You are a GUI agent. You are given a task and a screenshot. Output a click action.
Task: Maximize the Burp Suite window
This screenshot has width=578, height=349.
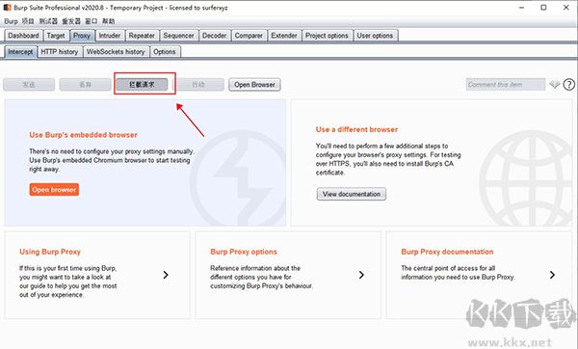543,8
